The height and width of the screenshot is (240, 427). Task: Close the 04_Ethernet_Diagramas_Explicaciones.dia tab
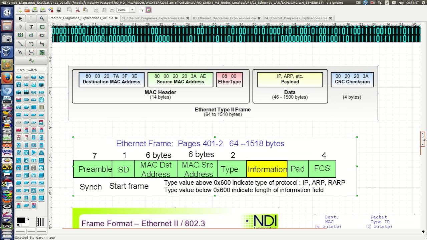coord(331,18)
